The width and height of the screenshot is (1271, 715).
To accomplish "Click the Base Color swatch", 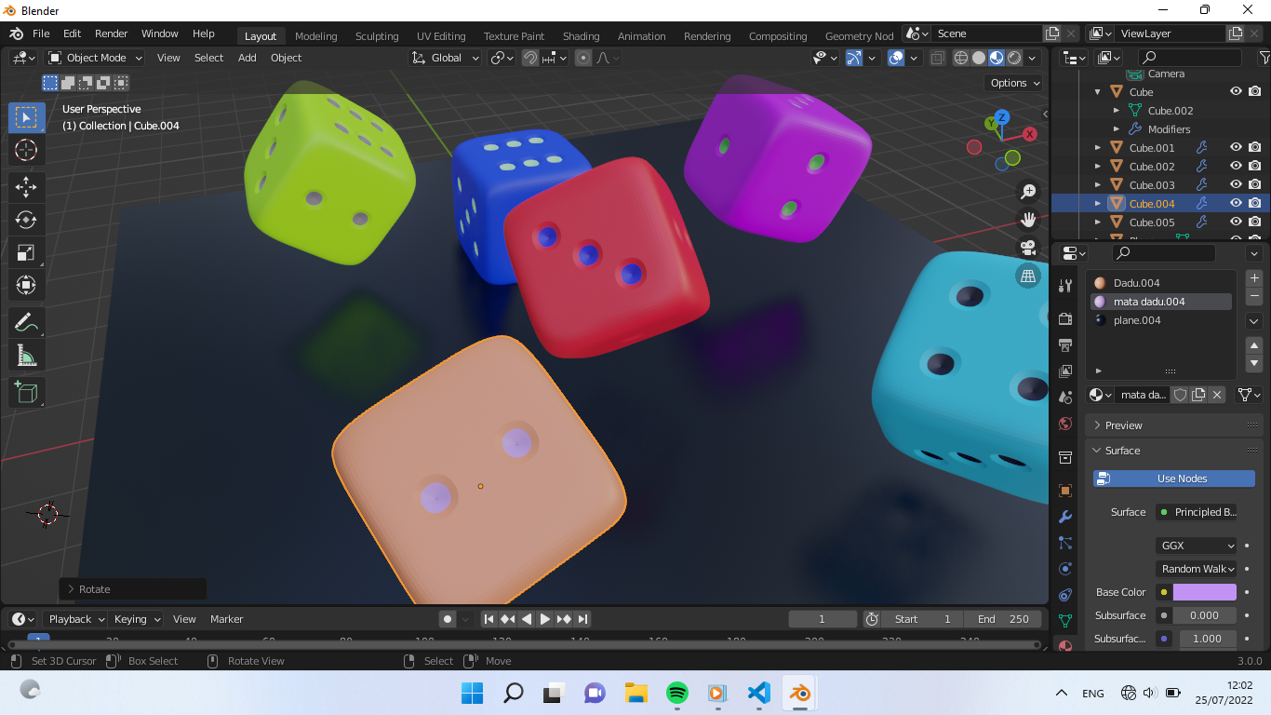I will (1205, 592).
